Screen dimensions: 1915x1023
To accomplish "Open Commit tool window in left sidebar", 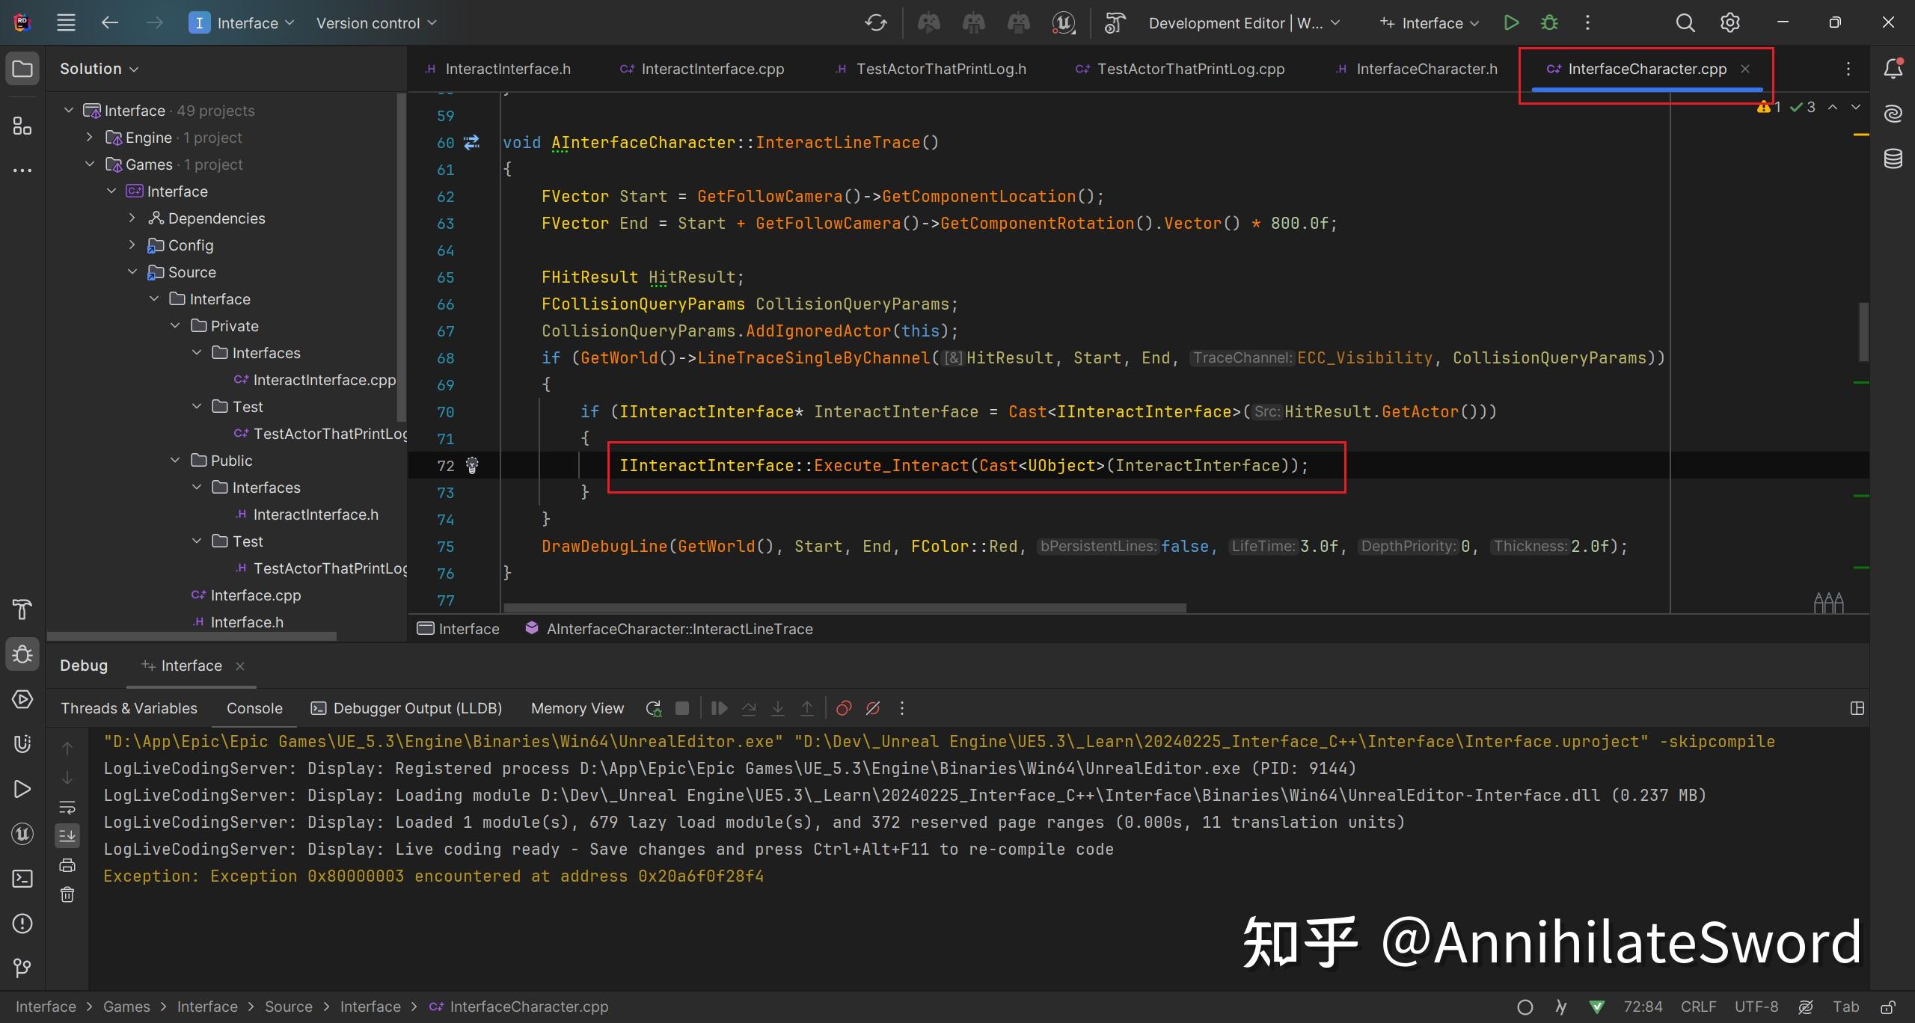I will point(22,968).
